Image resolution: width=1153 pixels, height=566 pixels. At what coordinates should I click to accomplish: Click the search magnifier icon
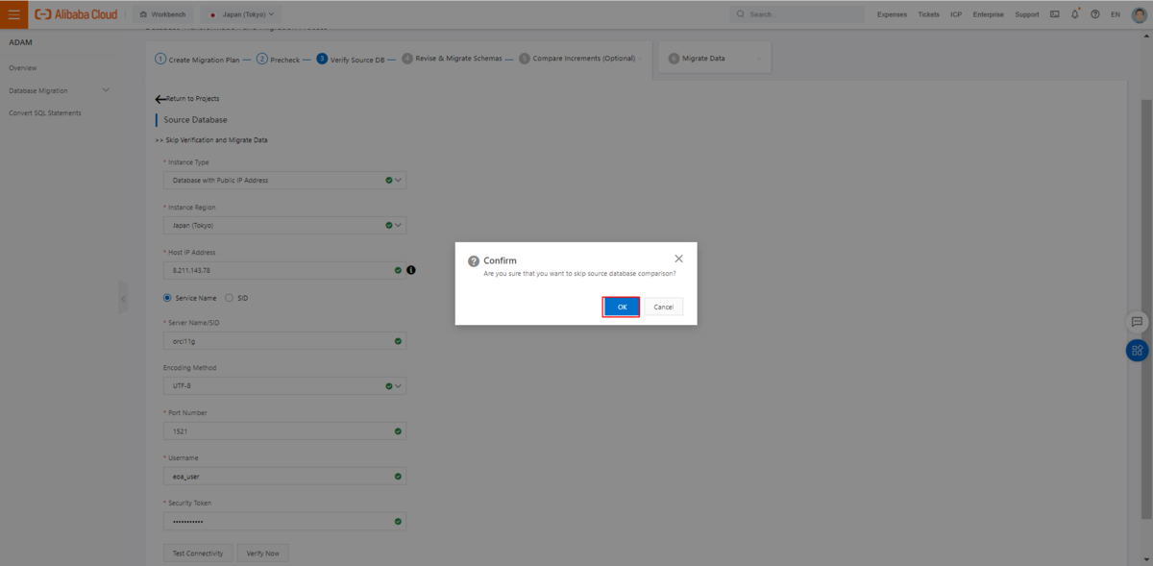click(x=741, y=14)
